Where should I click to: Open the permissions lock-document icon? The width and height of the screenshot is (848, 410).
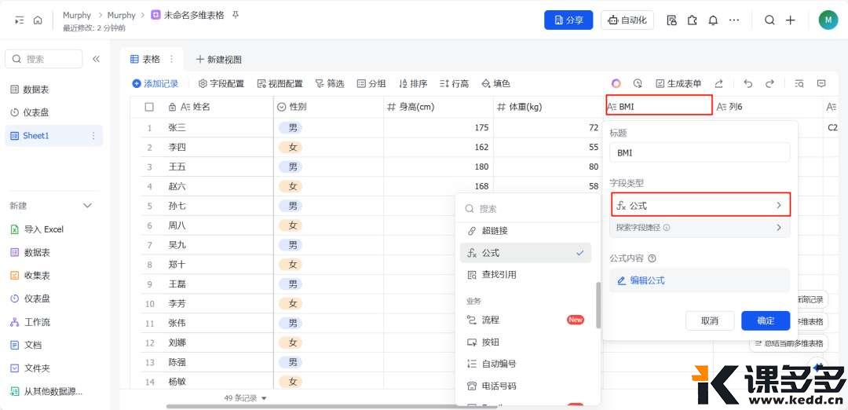coord(671,20)
